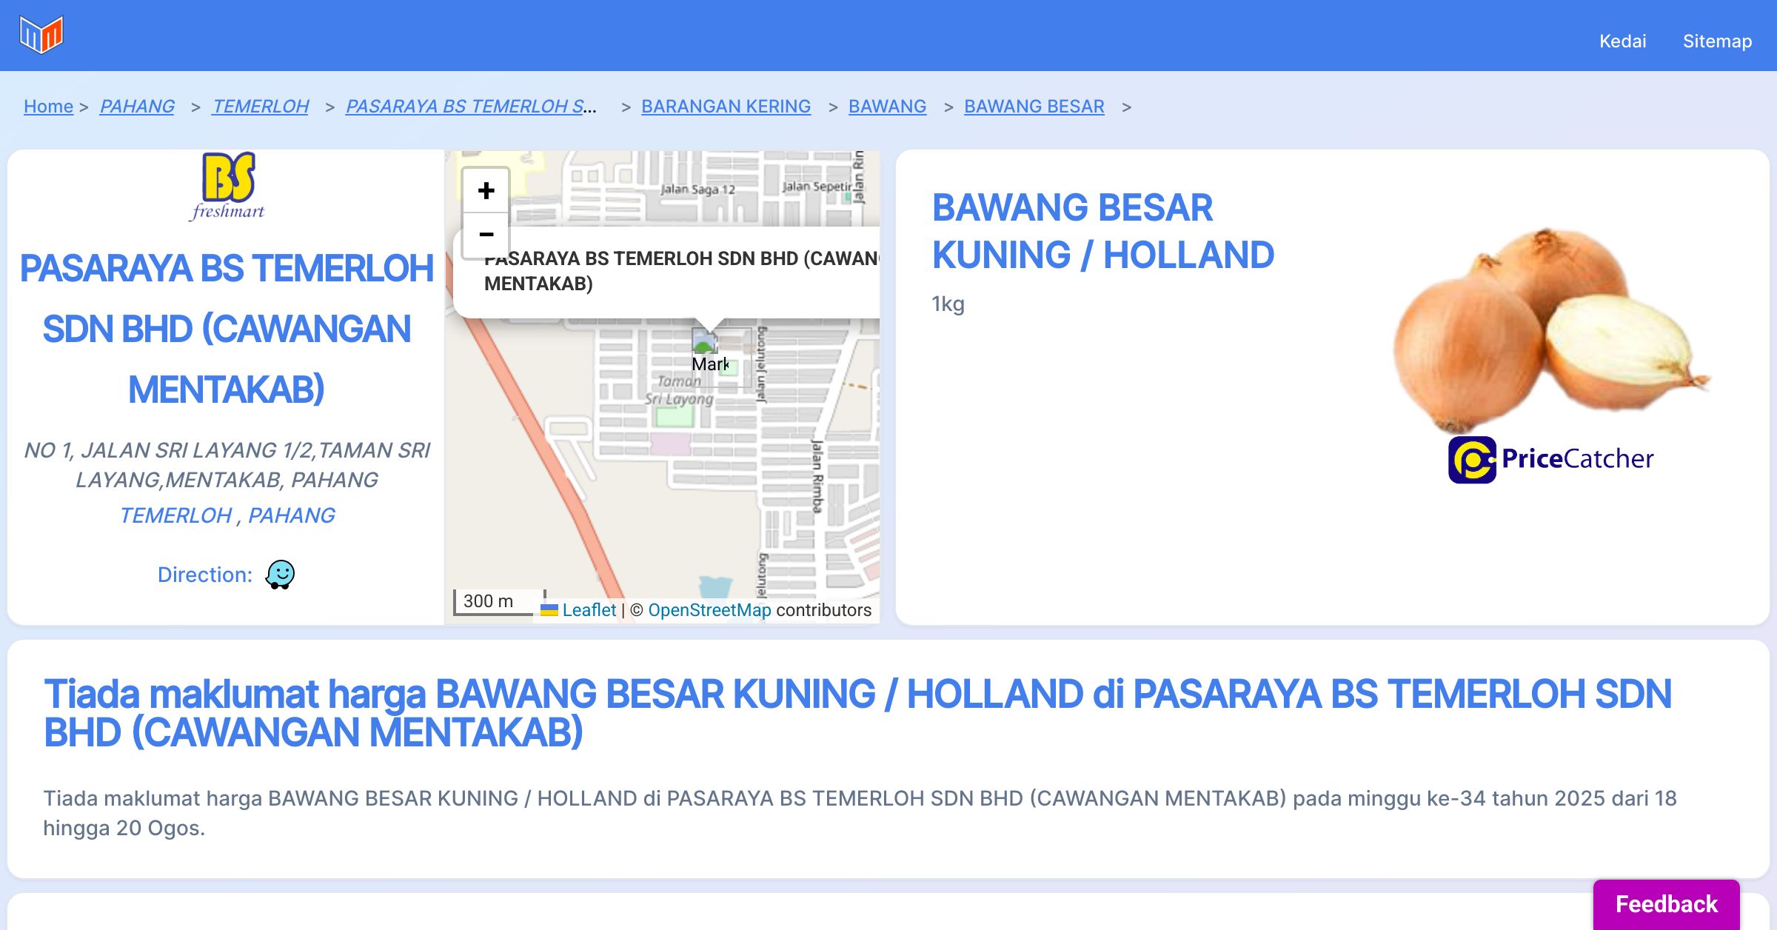The image size is (1777, 930).
Task: Click the 1kg unit text
Action: [x=948, y=304]
